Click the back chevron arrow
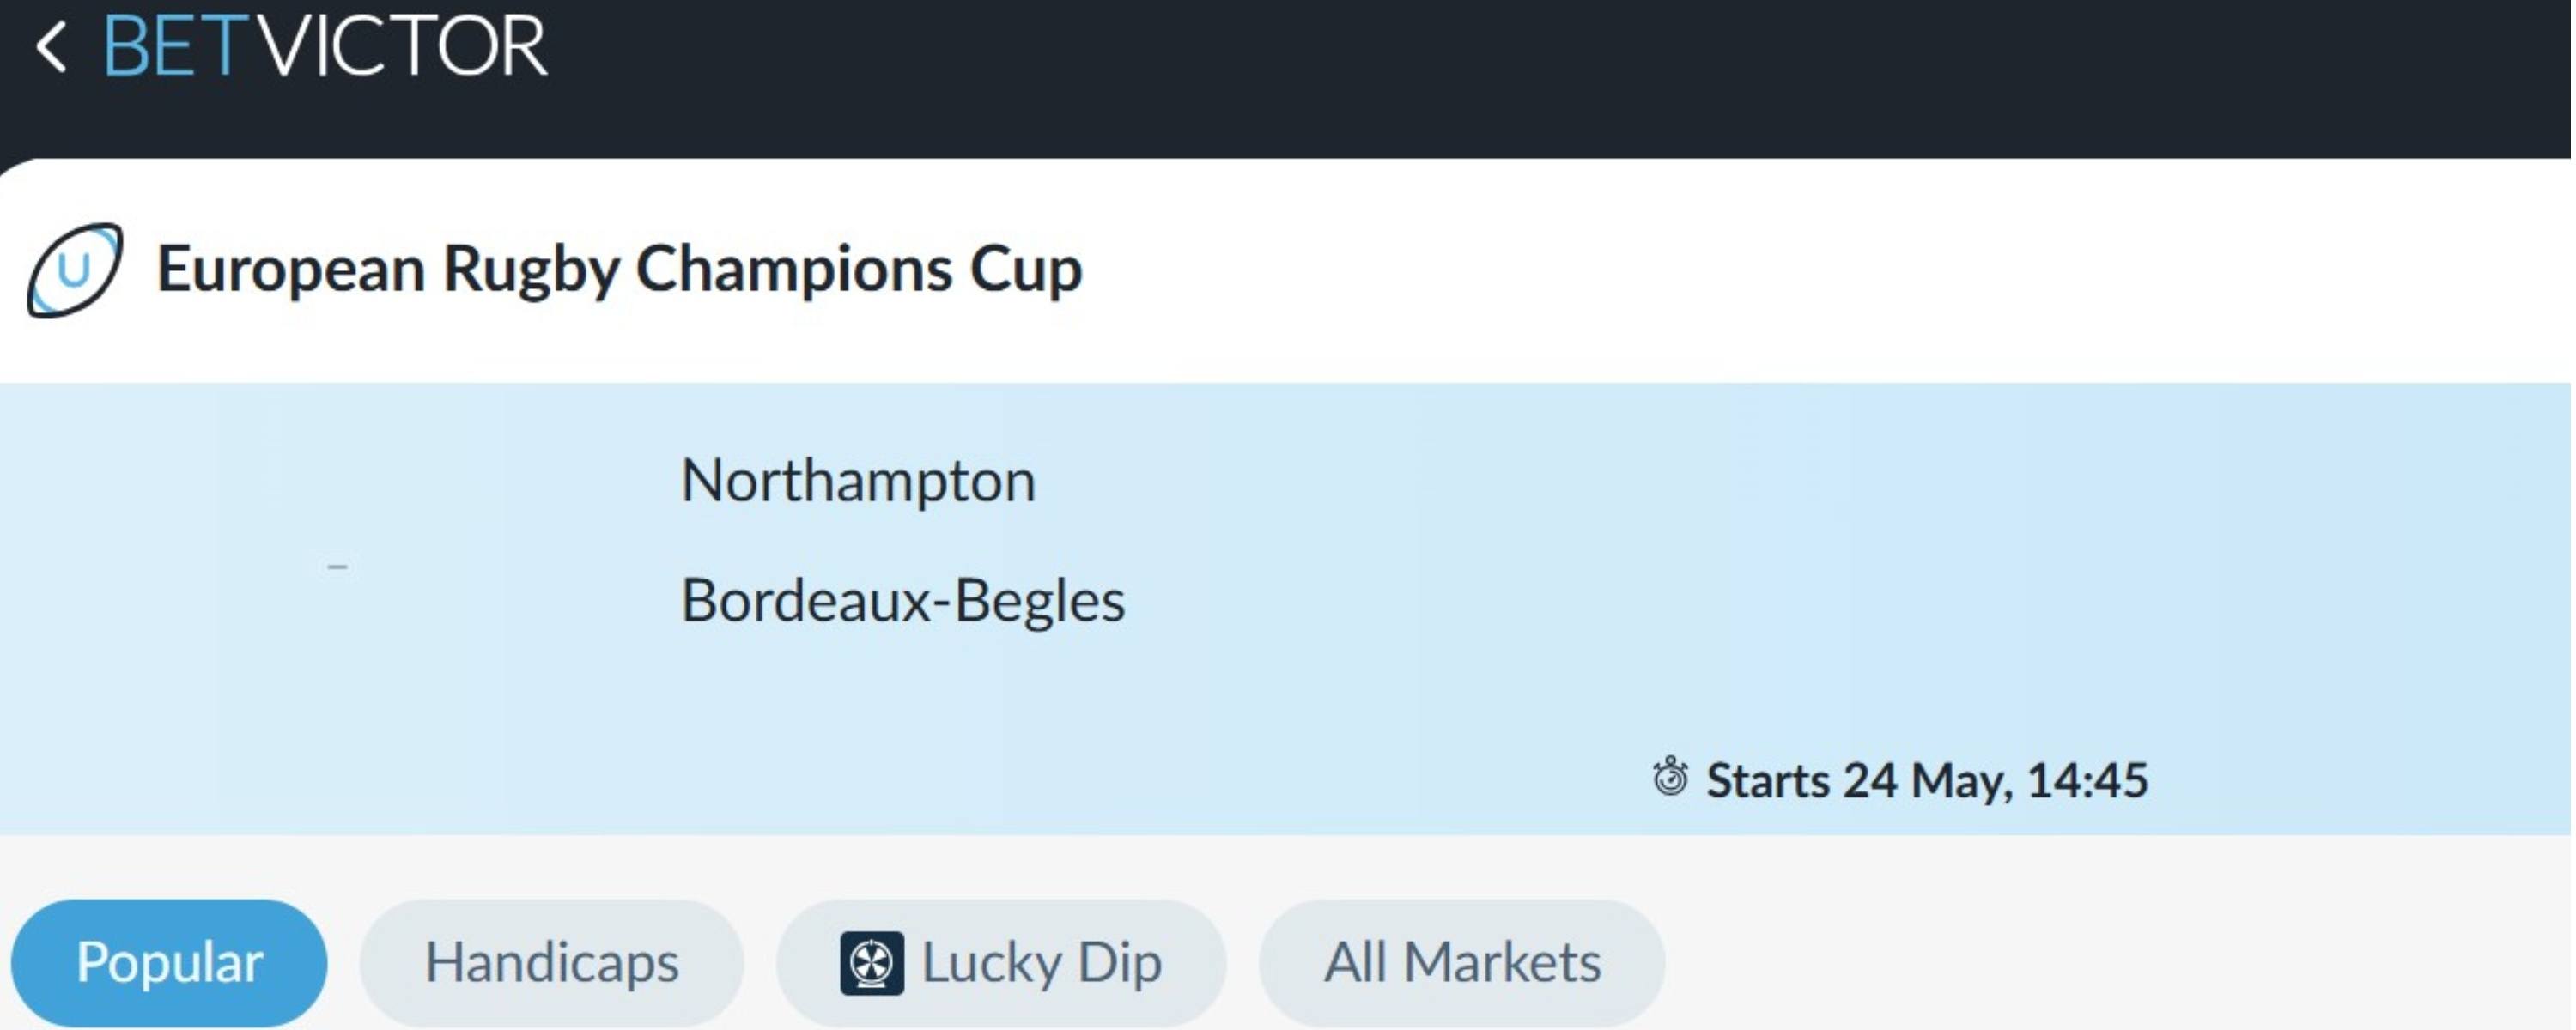The height and width of the screenshot is (1030, 2576). [50, 47]
